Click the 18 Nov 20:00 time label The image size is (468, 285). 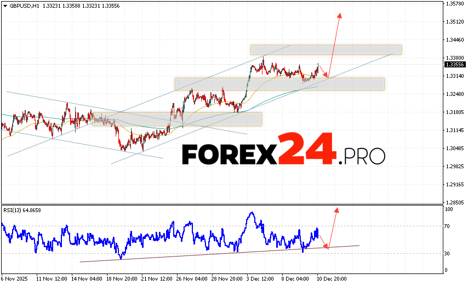pyautogui.click(x=122, y=279)
